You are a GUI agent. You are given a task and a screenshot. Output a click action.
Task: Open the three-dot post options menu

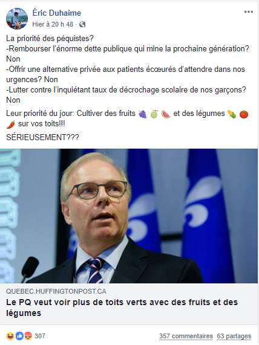tap(248, 12)
